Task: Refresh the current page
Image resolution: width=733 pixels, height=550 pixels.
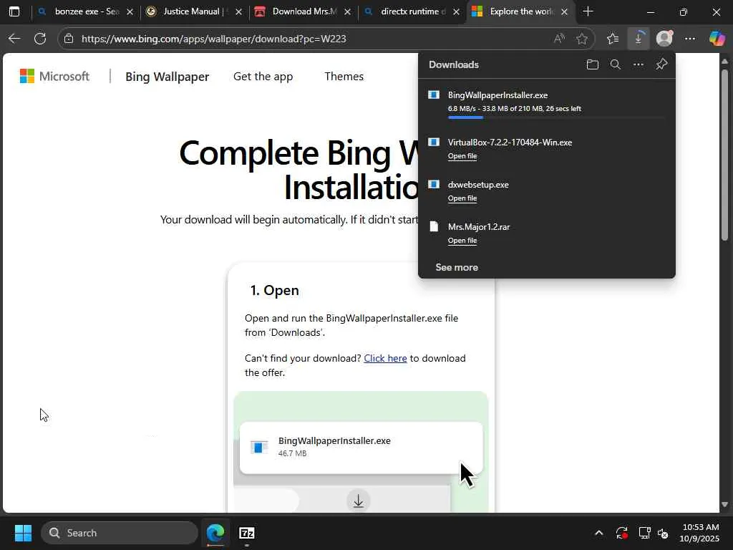Action: [x=40, y=39]
